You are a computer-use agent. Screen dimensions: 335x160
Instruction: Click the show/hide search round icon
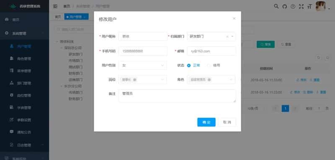coord(319,57)
